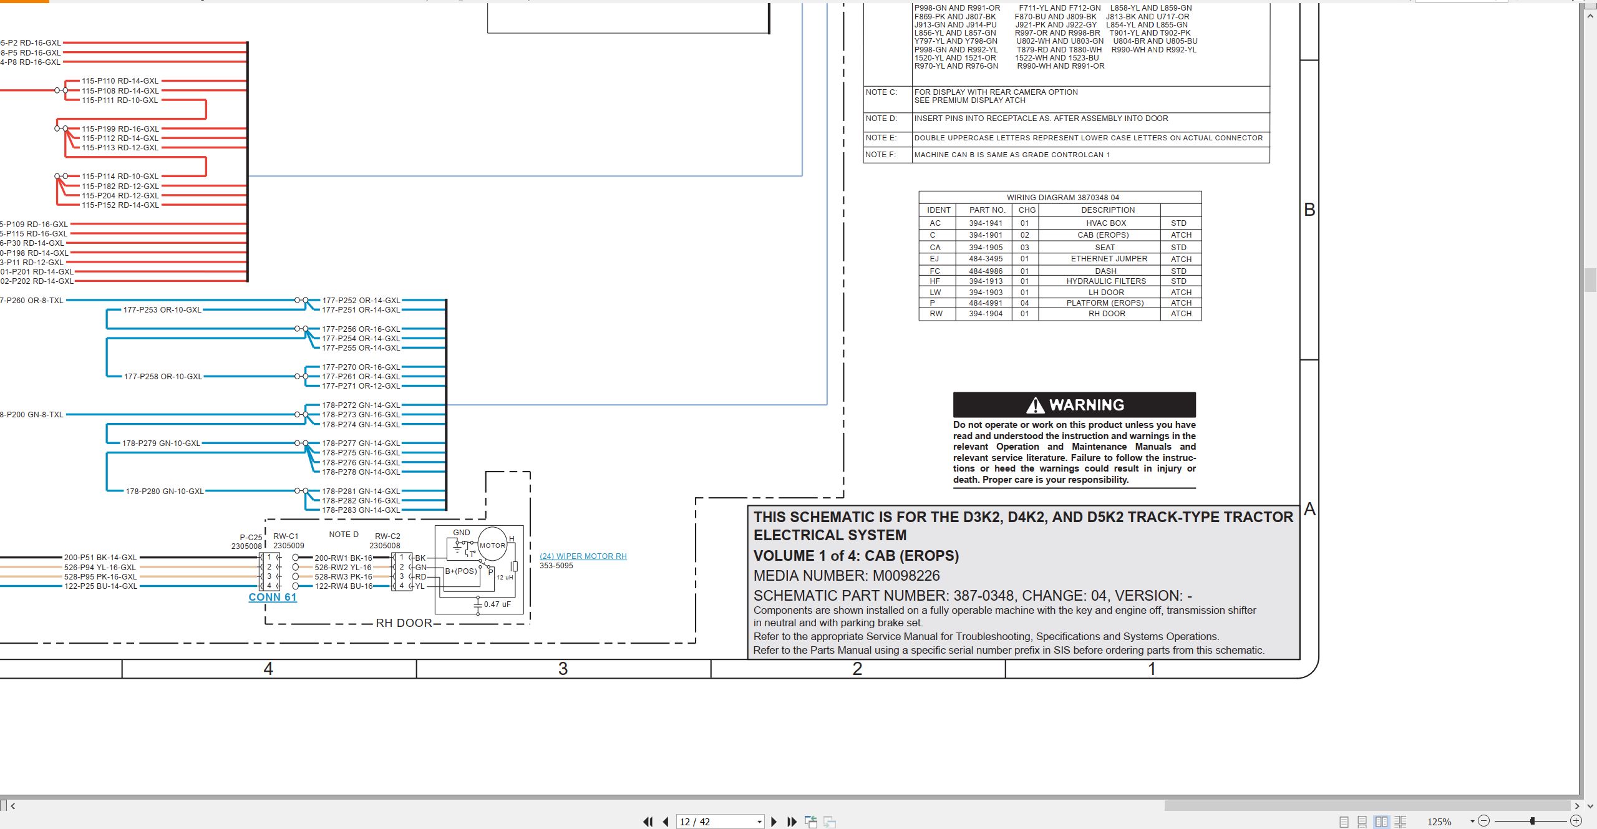Click WIRING DIAGRAM 3870348 04 table title
Screen dimensions: 1597x829
pos(1063,197)
